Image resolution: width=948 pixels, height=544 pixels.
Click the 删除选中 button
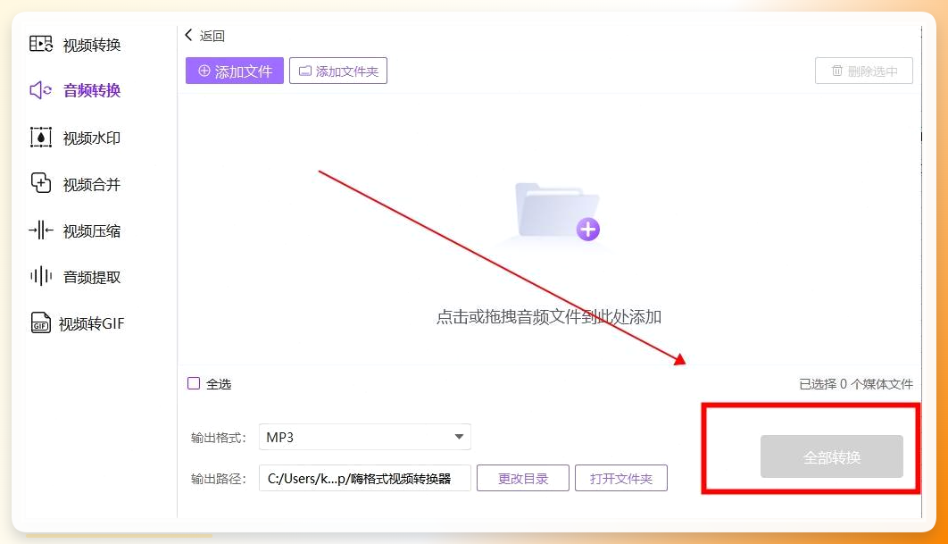pyautogui.click(x=863, y=71)
